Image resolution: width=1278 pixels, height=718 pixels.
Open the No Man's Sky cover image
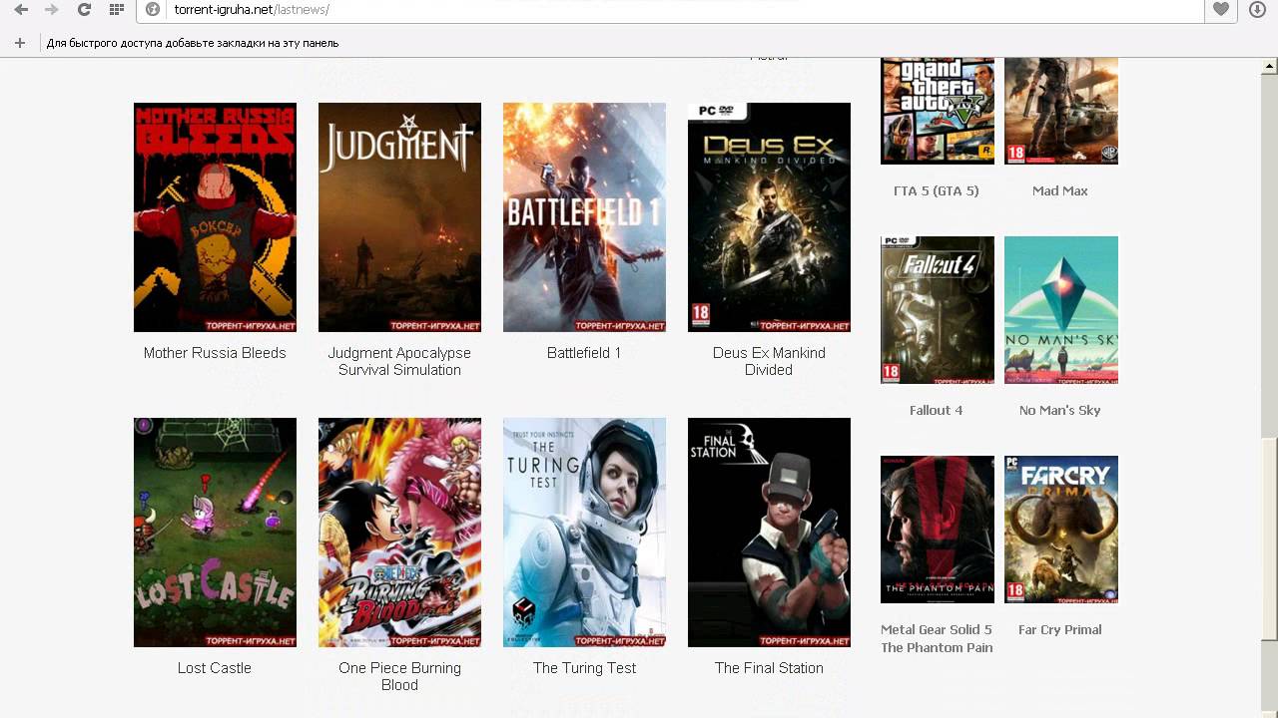point(1061,310)
